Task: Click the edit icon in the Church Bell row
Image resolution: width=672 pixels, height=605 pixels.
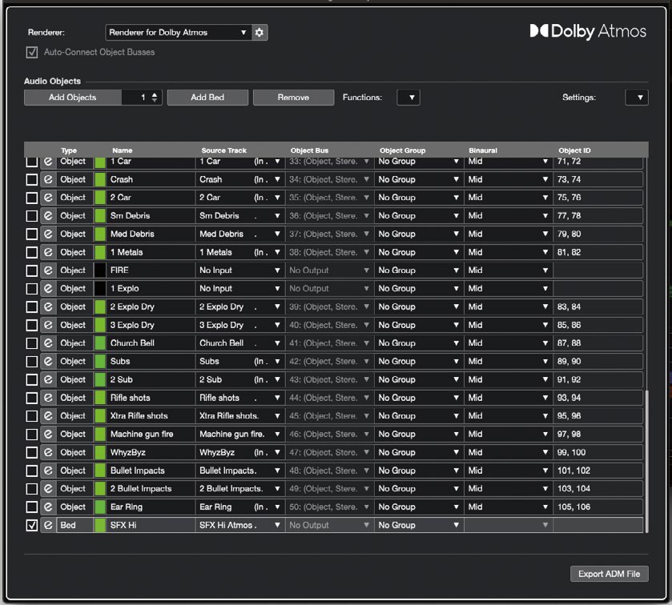Action: pyautogui.click(x=48, y=343)
